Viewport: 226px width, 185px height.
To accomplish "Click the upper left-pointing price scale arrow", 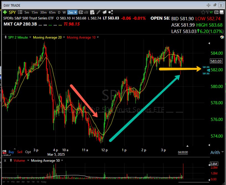I will pyautogui.click(x=209, y=43).
